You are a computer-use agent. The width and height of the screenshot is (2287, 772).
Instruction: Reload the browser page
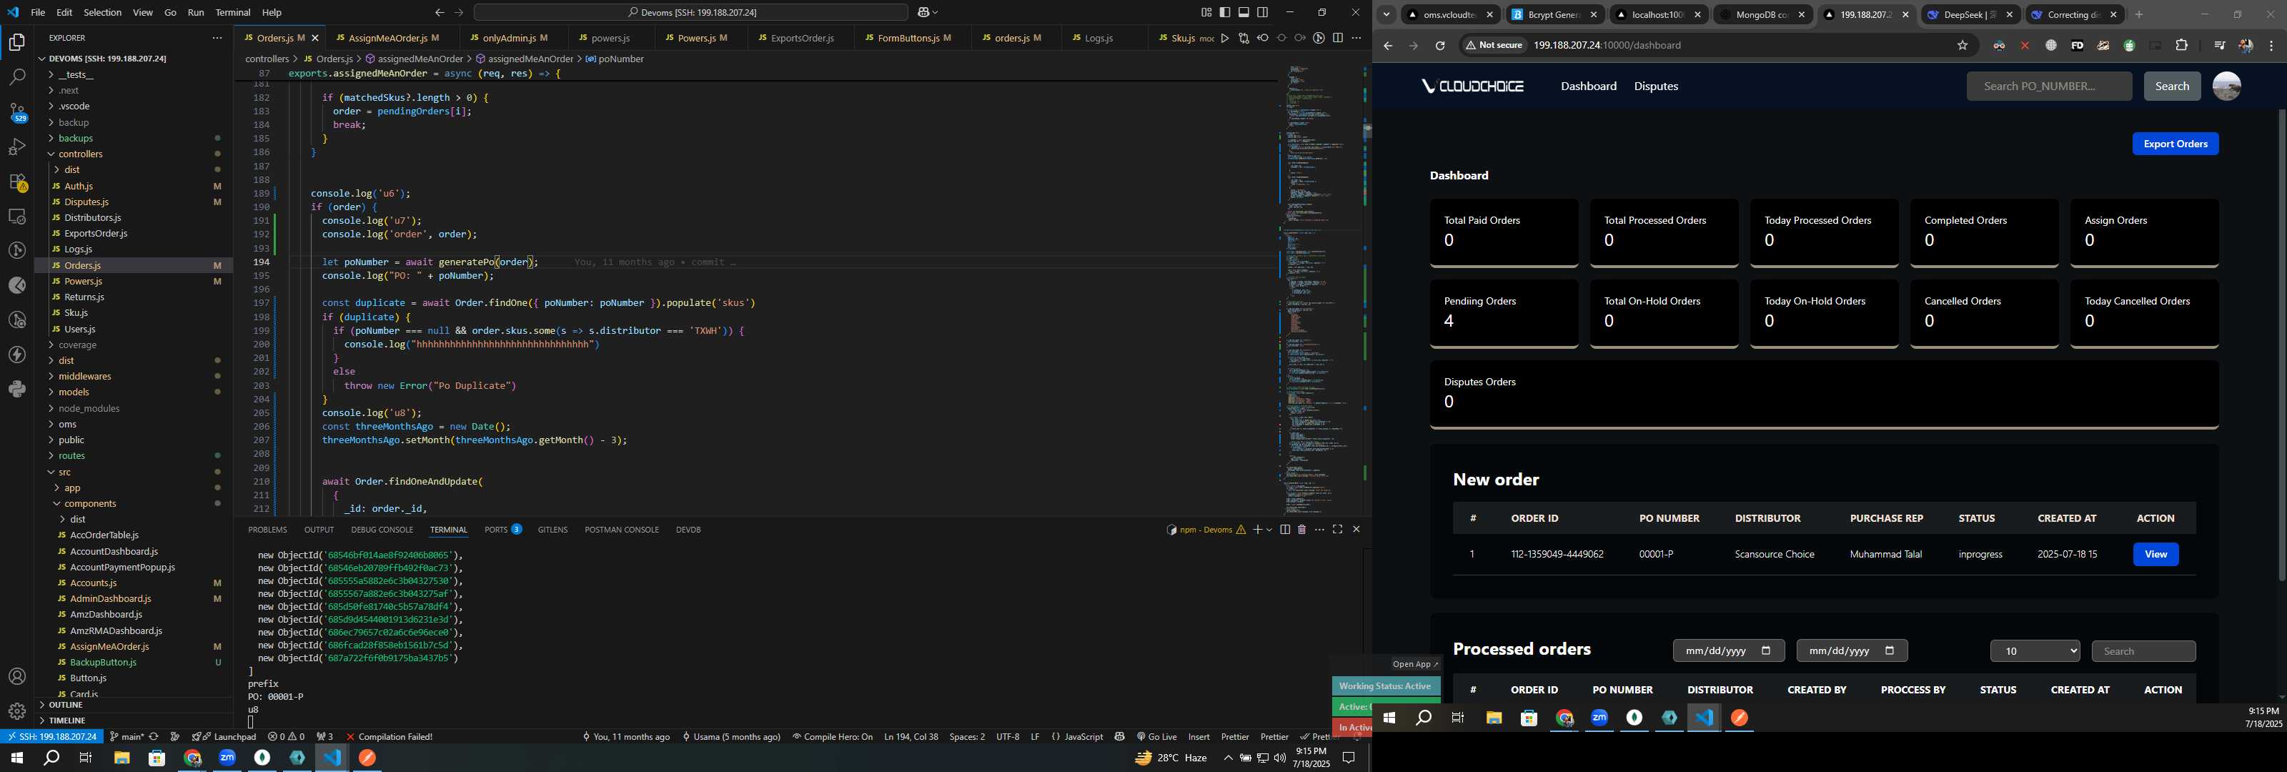tap(1440, 45)
